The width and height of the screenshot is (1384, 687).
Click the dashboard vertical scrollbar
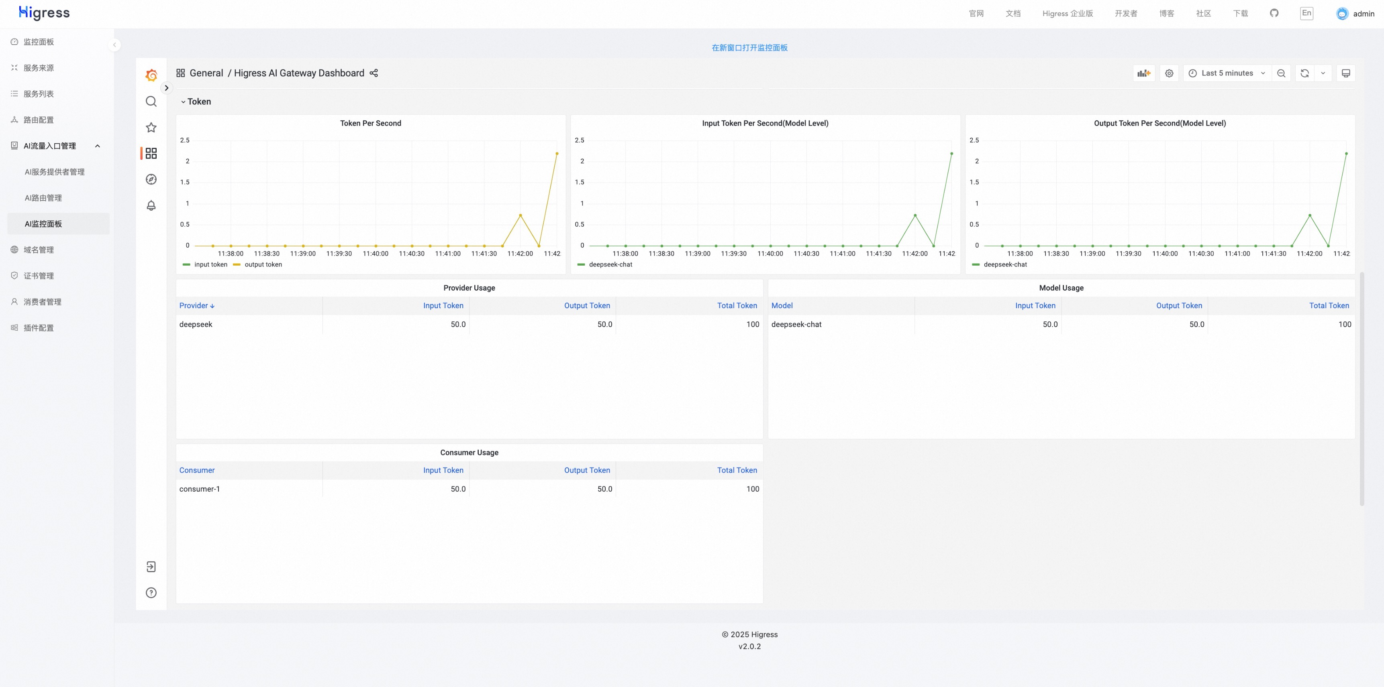(x=1362, y=388)
